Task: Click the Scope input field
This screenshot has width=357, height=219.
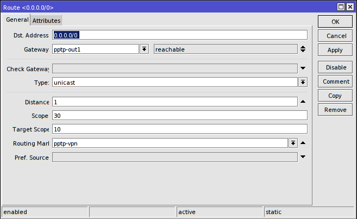Action: 179,116
